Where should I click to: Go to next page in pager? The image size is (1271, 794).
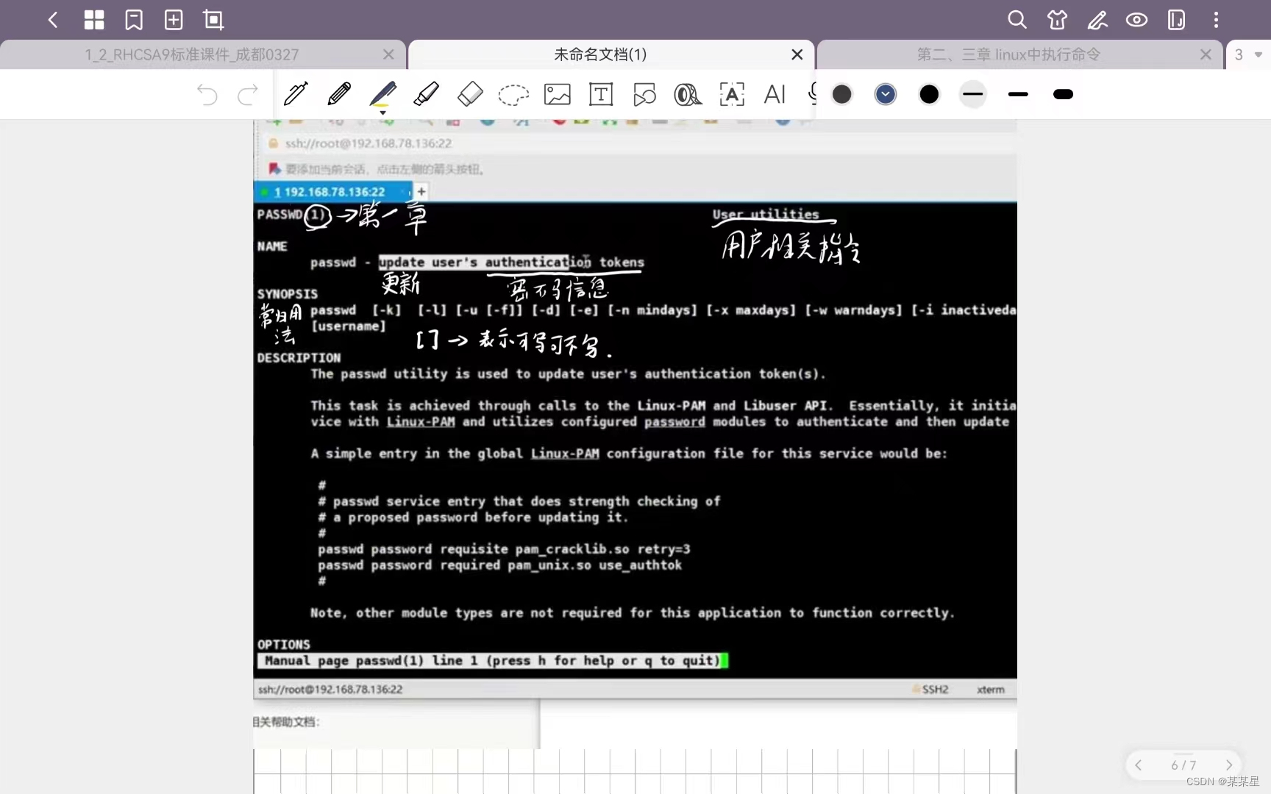pos(1229,765)
